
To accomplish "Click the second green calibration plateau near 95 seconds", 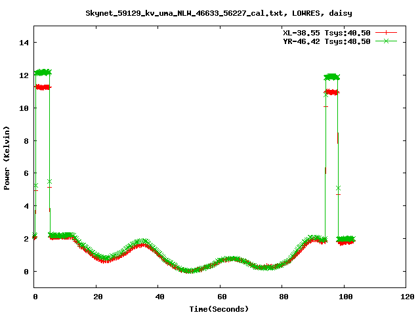I will click(x=331, y=77).
